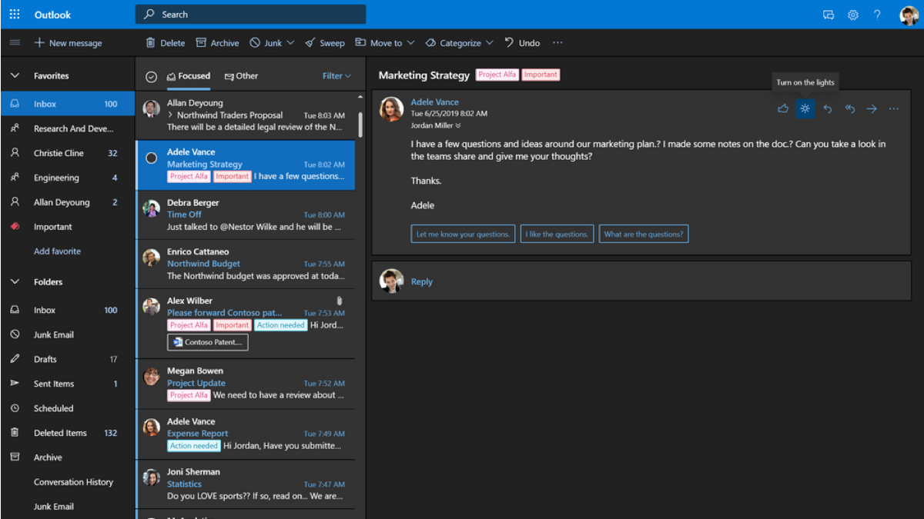Send suggested reply 'Let me know your questions.'
The height and width of the screenshot is (519, 924).
click(x=463, y=234)
